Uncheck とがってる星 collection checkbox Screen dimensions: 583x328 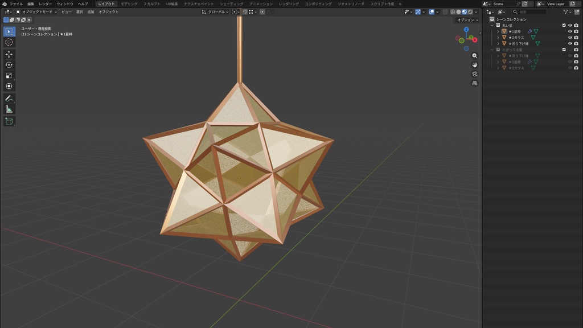pyautogui.click(x=564, y=50)
